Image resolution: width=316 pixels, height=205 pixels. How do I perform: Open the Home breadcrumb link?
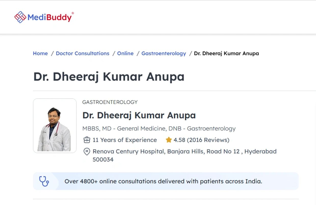(40, 54)
